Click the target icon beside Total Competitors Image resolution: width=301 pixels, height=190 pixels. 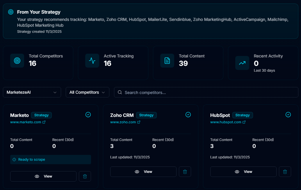[x=17, y=61]
